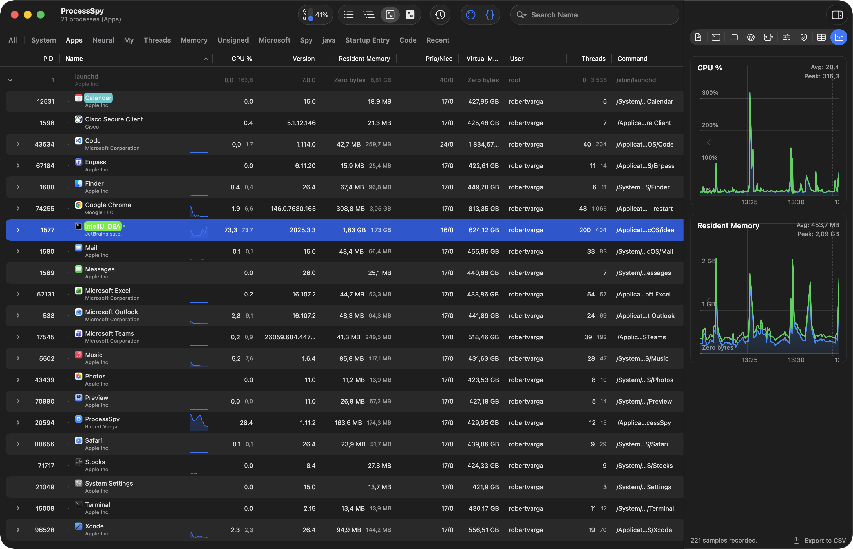Click the blue focus frame button
Image resolution: width=853 pixels, height=549 pixels.
(471, 15)
